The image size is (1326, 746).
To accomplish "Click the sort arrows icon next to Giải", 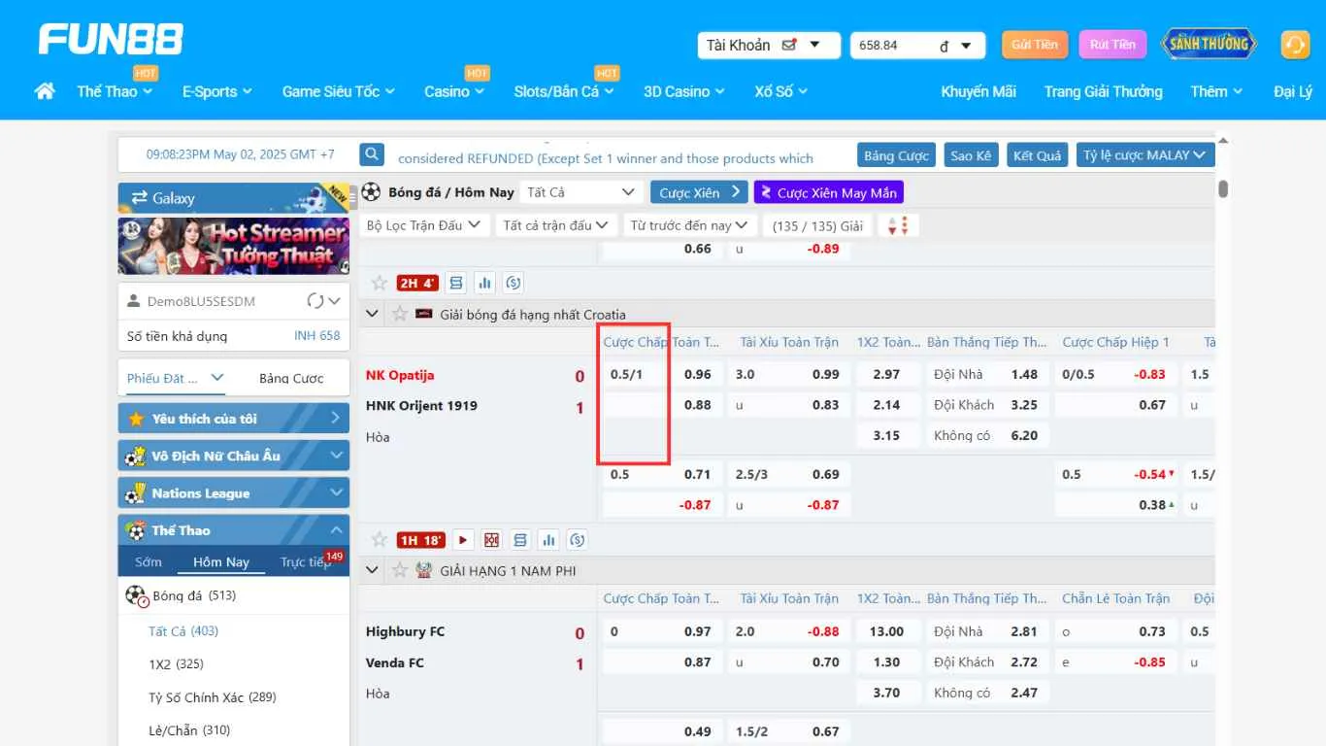I will tap(898, 225).
